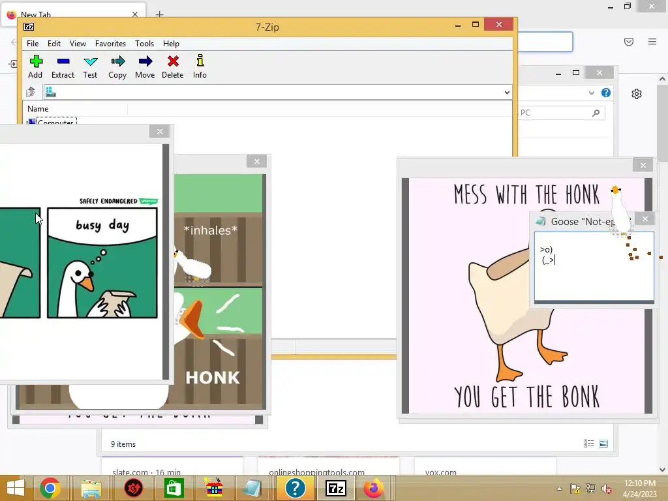Open the Firefox hamburger application menu
This screenshot has height=501, width=668.
click(x=652, y=42)
